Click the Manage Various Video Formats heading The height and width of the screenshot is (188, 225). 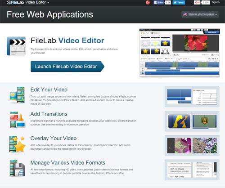point(68,163)
